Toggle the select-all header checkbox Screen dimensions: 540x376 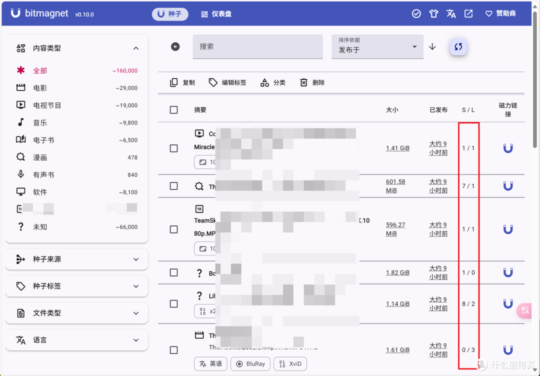pos(174,110)
